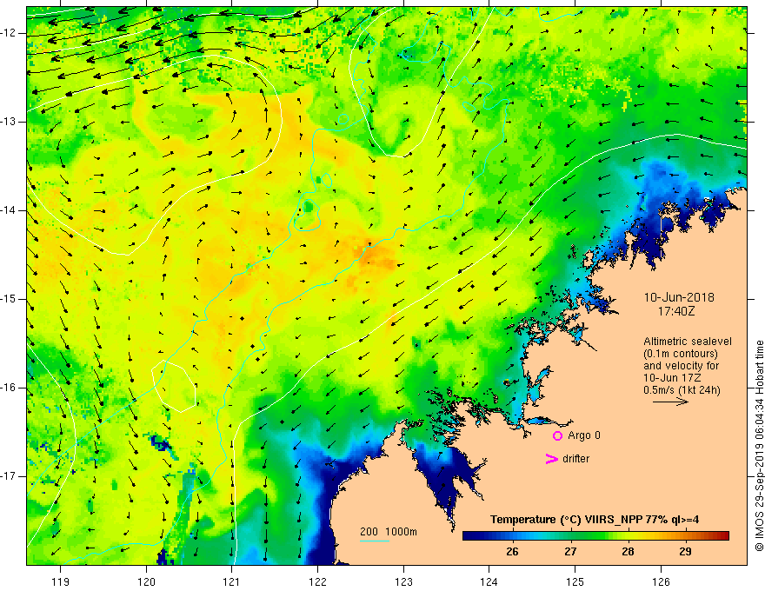Click the temperature color bar legend
This screenshot has width=765, height=591.
595,535
